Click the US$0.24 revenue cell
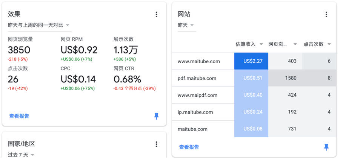This screenshot has width=343, height=158. point(251,112)
